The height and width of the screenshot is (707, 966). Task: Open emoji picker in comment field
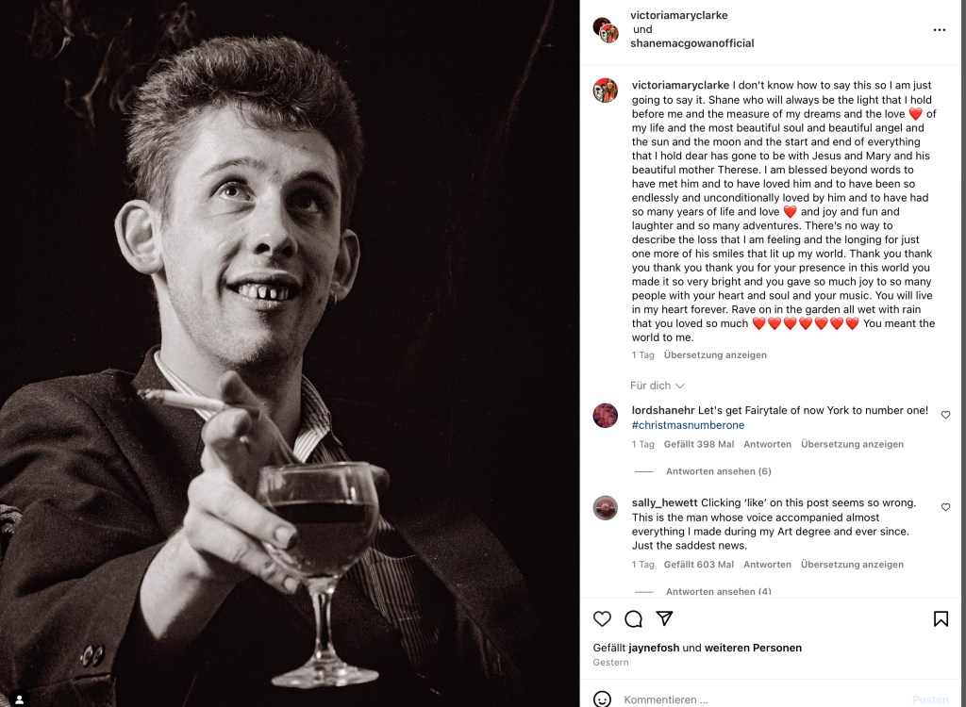pos(602,699)
